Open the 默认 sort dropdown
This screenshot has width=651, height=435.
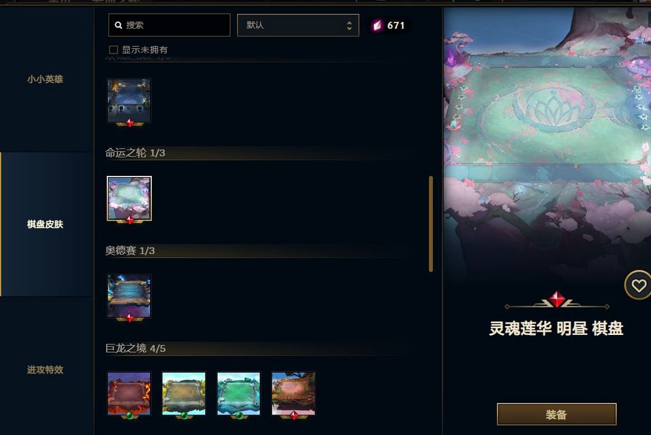[298, 25]
